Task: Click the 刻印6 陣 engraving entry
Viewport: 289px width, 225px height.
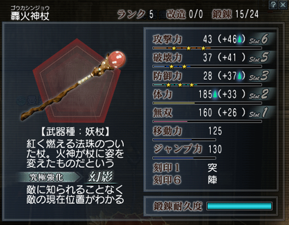Action: pyautogui.click(x=185, y=180)
